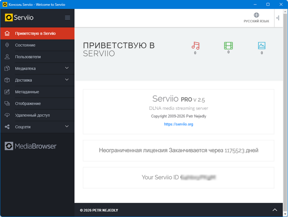Viewport: 288px width, 217px height.
Task: Click the Serviio PRO v 2.5 heading
Action: 179,99
